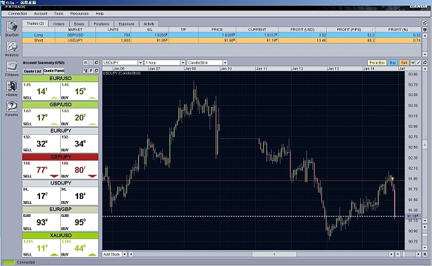Image resolution: width=432 pixels, height=266 pixels.
Task: Open the Tools menu
Action: tap(59, 14)
